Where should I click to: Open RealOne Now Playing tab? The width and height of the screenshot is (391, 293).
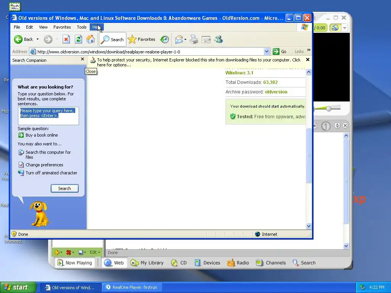75,262
